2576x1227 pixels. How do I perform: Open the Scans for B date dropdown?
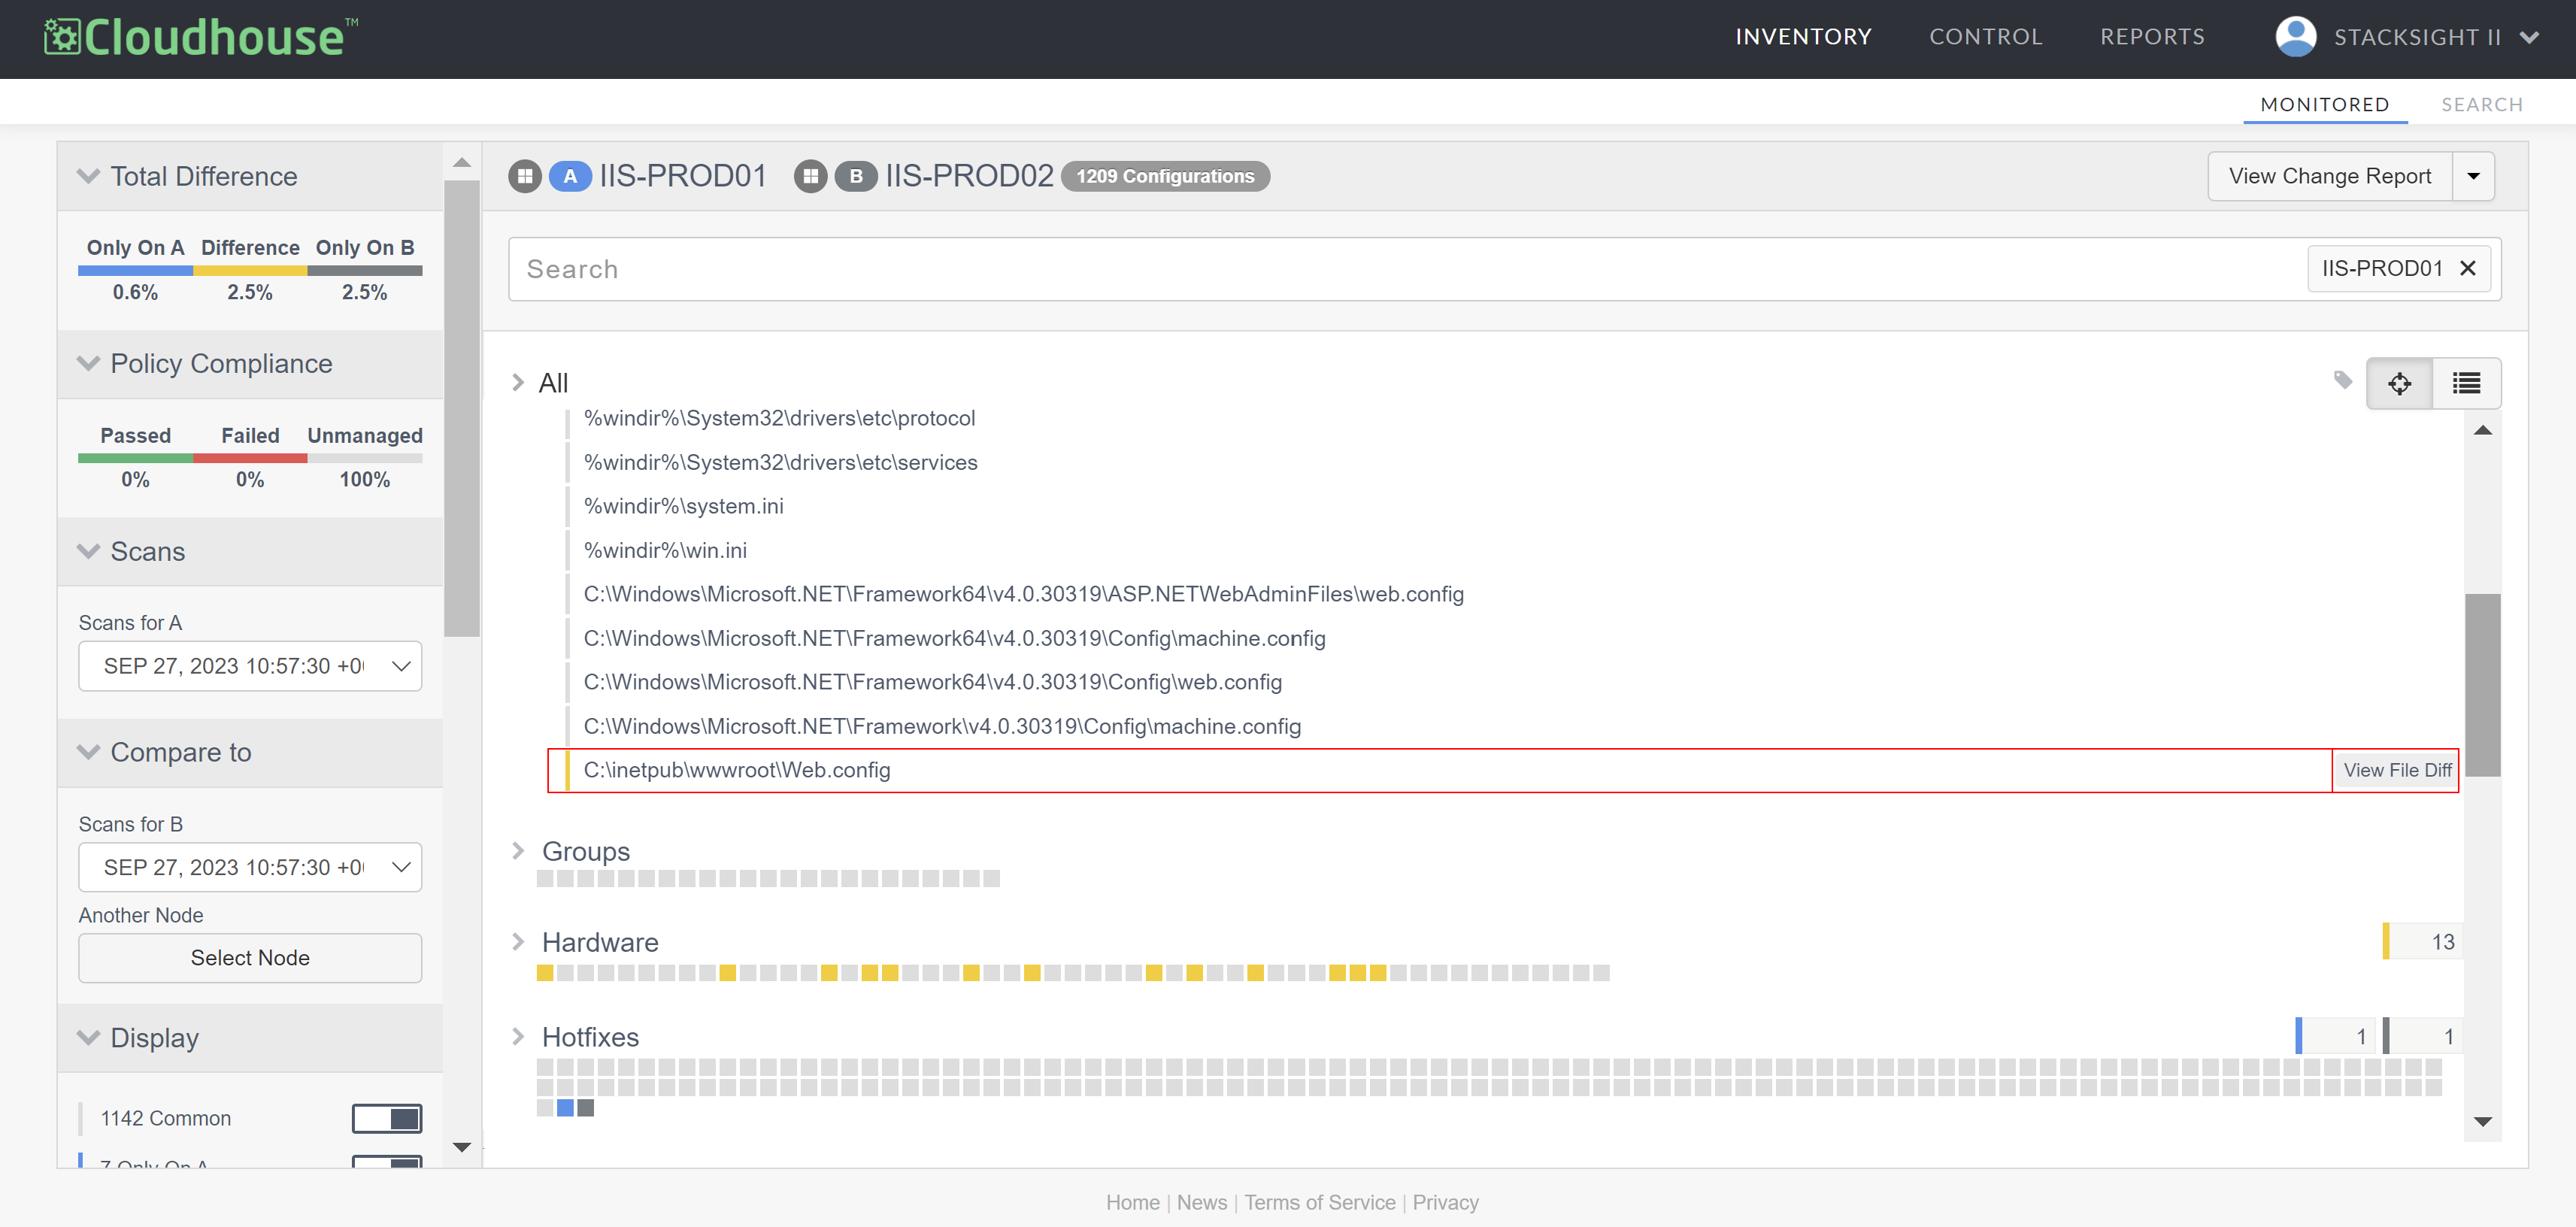coord(250,867)
